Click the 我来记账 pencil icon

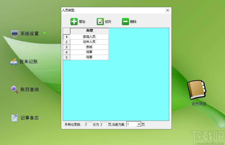tap(14, 62)
